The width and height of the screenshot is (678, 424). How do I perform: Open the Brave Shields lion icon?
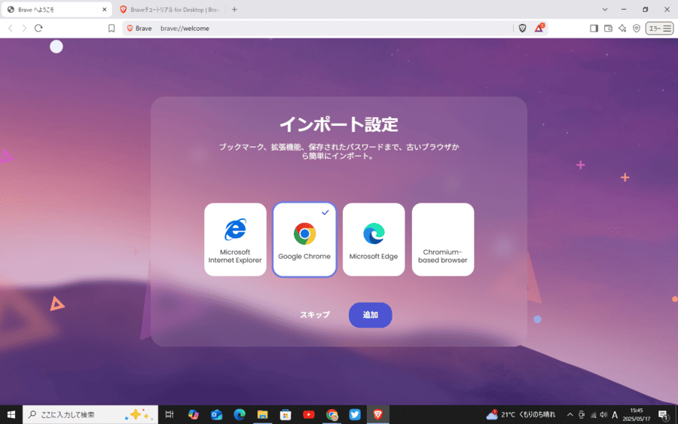click(522, 28)
